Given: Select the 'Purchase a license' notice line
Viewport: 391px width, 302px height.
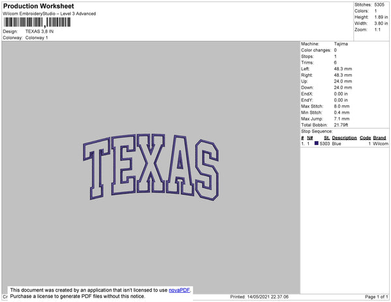Looking at the screenshot, I should (x=78, y=296).
